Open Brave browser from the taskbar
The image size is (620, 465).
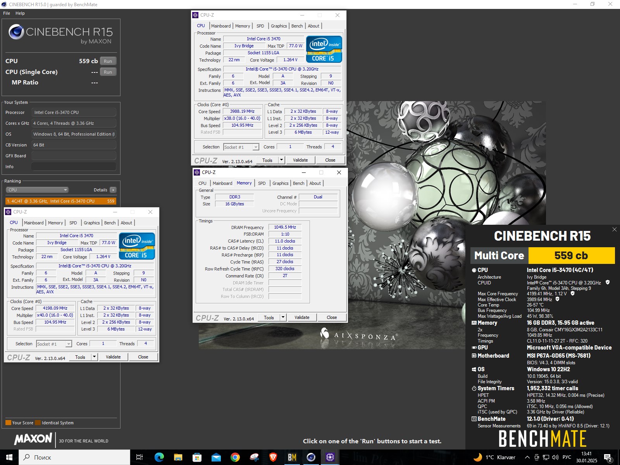click(273, 457)
